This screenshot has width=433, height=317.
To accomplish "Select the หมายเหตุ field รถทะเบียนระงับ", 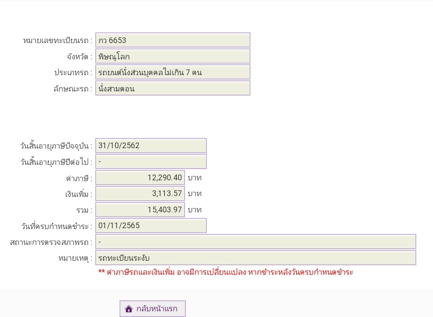I will (256, 258).
